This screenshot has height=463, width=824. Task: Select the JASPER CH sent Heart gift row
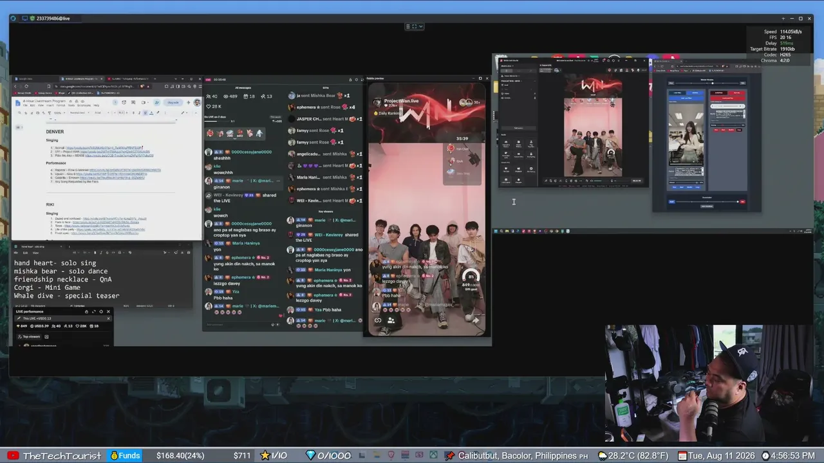(325, 119)
